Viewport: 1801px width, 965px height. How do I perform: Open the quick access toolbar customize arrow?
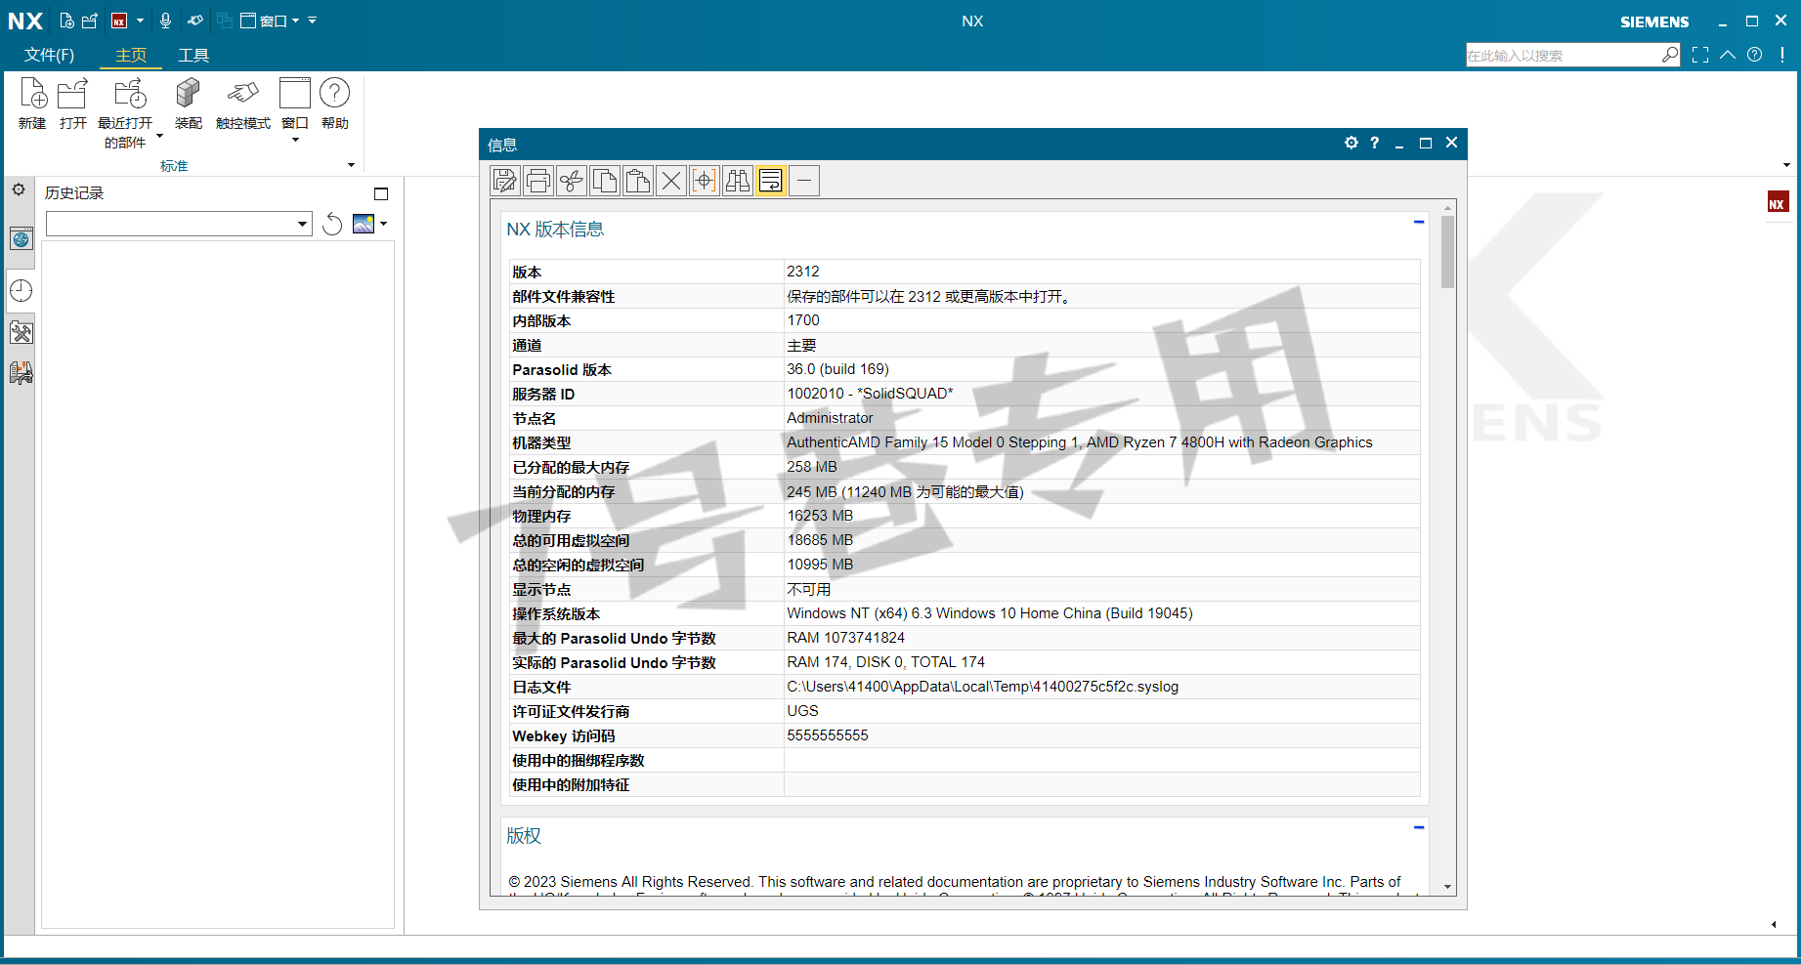pyautogui.click(x=313, y=21)
